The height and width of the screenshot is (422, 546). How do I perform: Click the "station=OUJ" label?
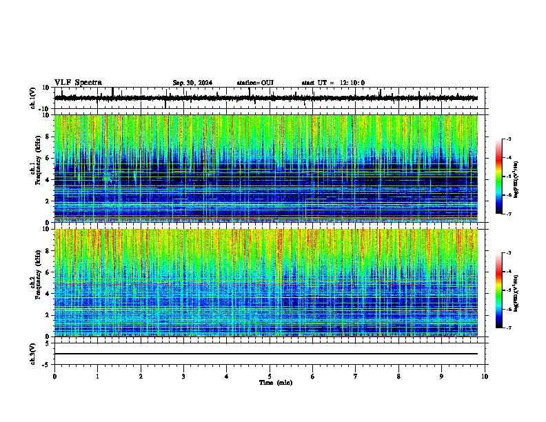pos(255,83)
